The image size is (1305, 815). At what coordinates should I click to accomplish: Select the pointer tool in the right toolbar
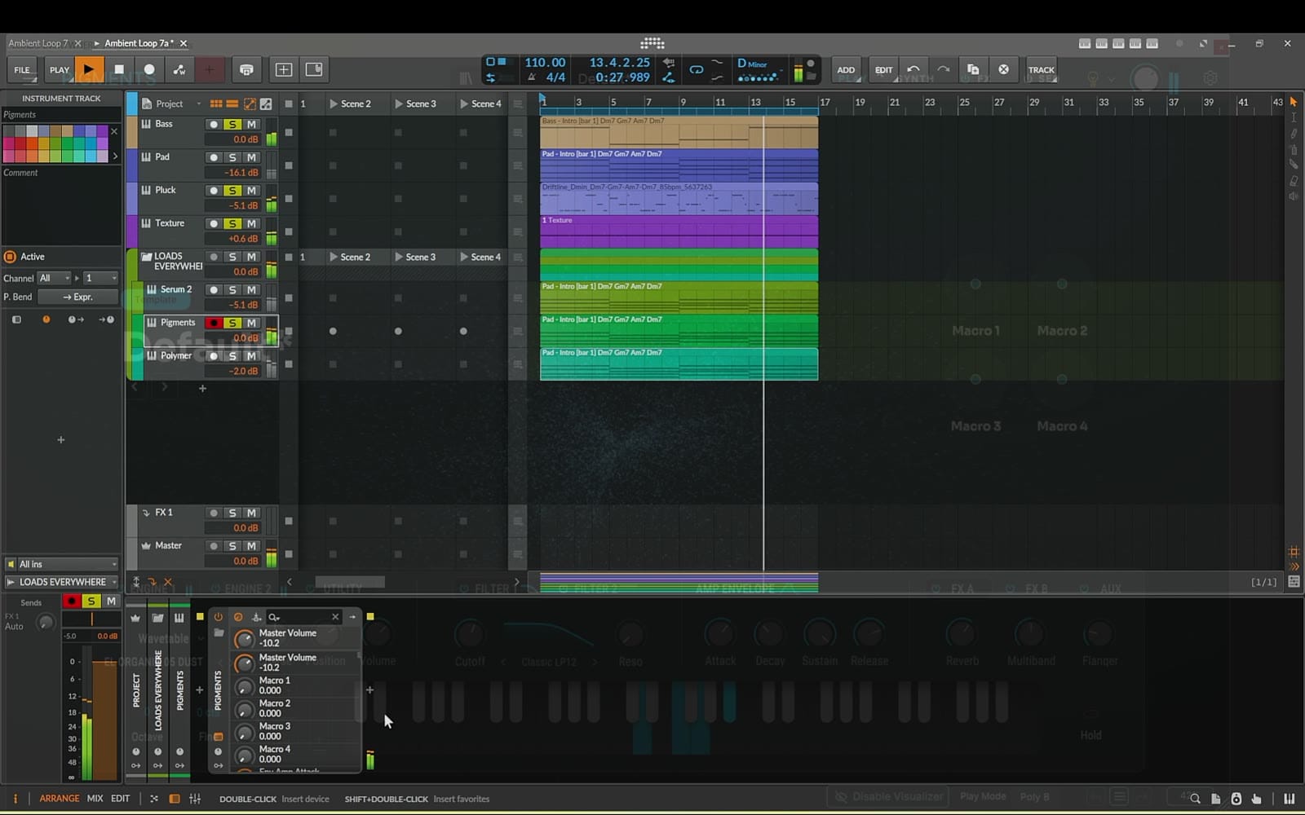(1294, 102)
